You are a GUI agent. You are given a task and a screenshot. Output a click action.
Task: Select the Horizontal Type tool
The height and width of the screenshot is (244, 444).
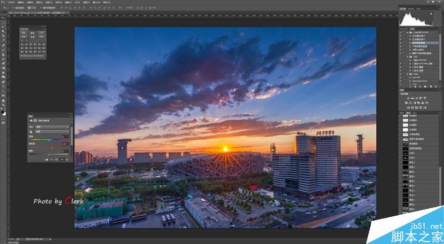pos(3,87)
